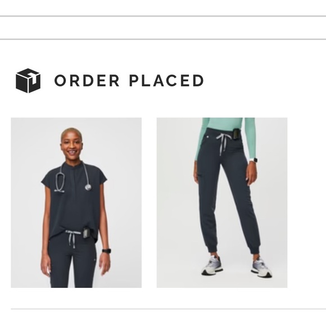This screenshot has height=326, width=326.
Task: Click the black wristwatch on scrub top model
Action: tap(106, 251)
